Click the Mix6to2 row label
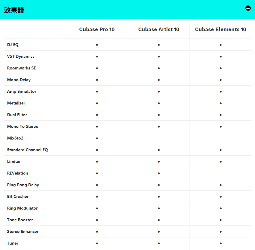 click(x=15, y=138)
